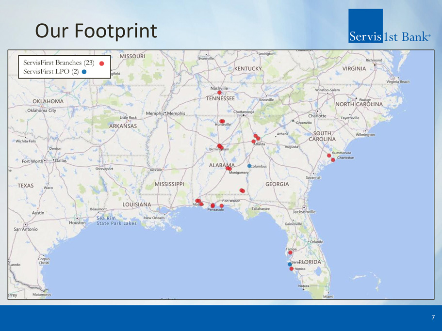Click the red branch marker at Huntsville
The image size is (442, 331).
[222, 121]
